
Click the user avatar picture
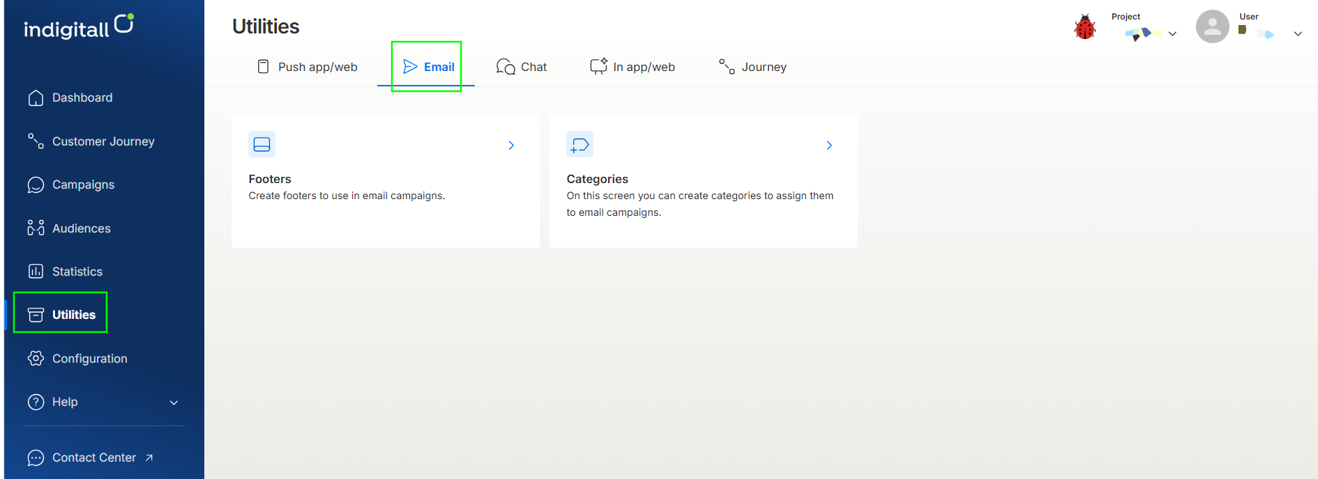pyautogui.click(x=1212, y=26)
